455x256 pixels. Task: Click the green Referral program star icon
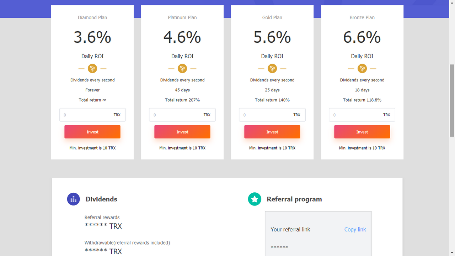(255, 199)
